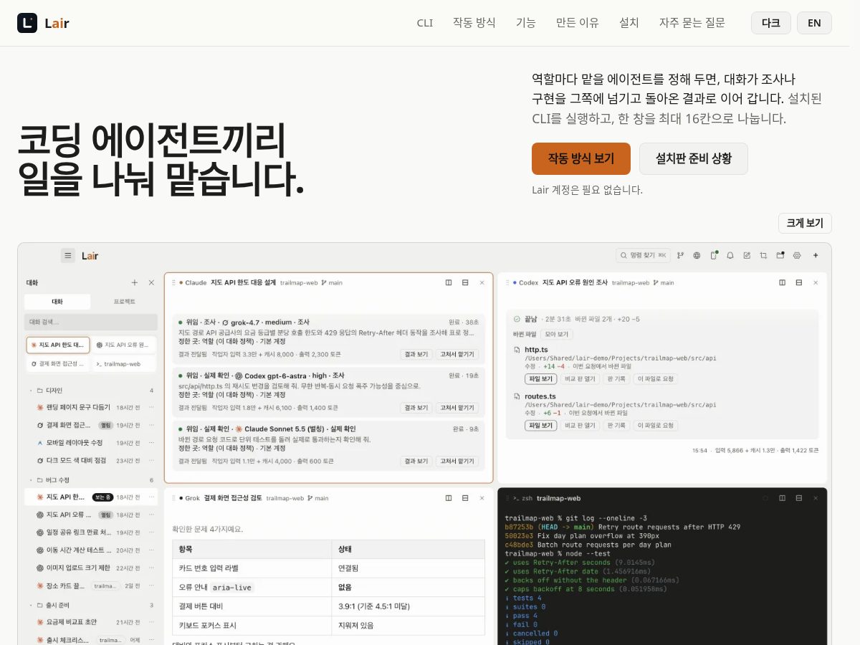Toggle the sidebar hamburger menu icon beside Lair
The height and width of the screenshot is (645, 860).
(x=68, y=255)
